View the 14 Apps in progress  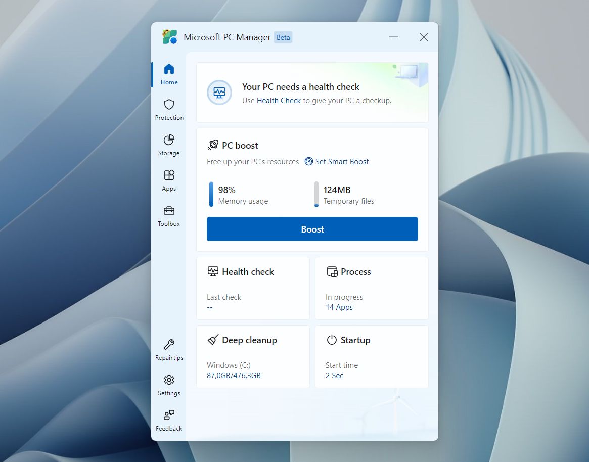pyautogui.click(x=338, y=307)
